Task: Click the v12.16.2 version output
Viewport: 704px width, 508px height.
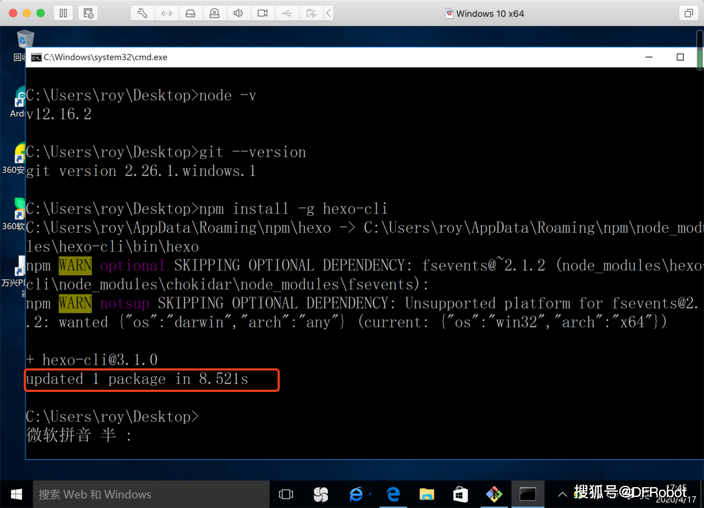Action: pos(59,114)
